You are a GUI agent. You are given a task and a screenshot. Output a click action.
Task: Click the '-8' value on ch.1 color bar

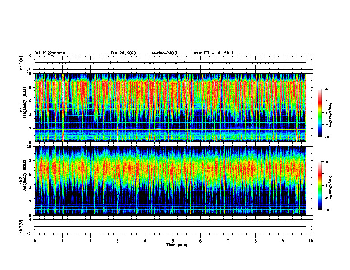point(326,113)
